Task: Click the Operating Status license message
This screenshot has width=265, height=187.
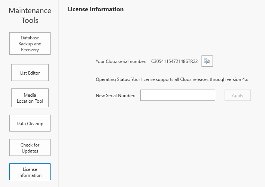Action: pyautogui.click(x=172, y=79)
